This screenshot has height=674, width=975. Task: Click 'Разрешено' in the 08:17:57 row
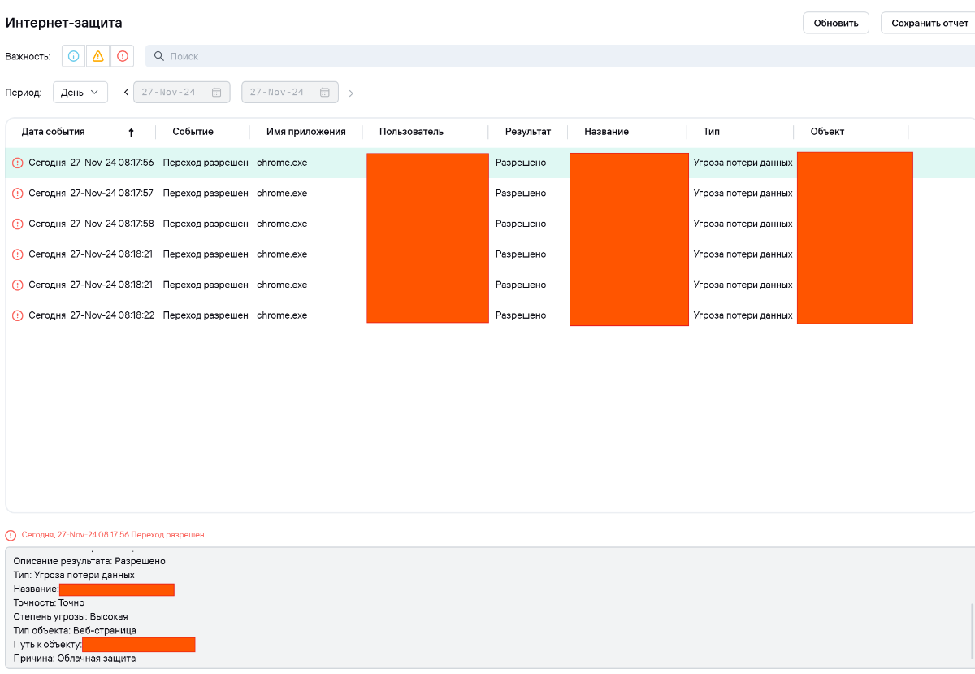[x=521, y=194]
